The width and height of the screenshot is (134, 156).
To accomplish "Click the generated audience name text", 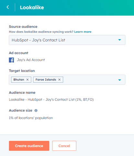I will (51, 100).
